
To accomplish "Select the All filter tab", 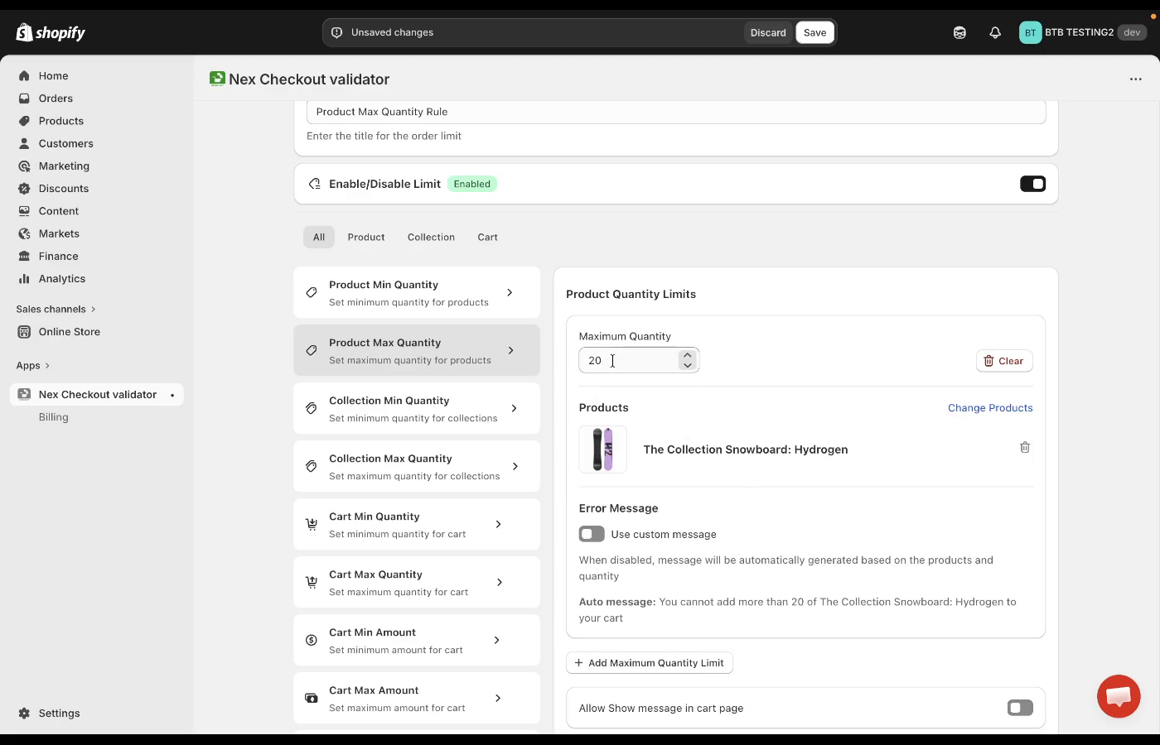I will pyautogui.click(x=319, y=237).
